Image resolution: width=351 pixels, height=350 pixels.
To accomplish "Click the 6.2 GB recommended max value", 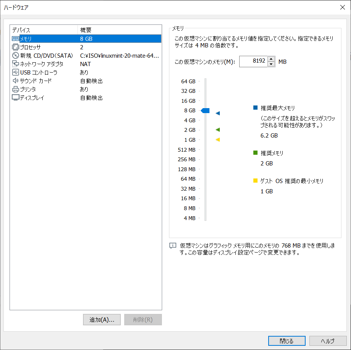I will coord(269,135).
